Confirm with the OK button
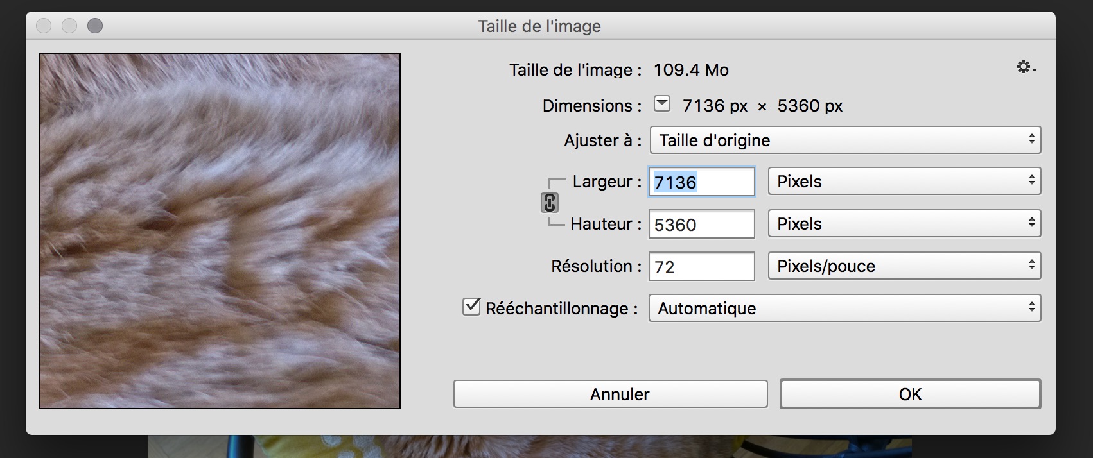The height and width of the screenshot is (458, 1093). pos(909,394)
